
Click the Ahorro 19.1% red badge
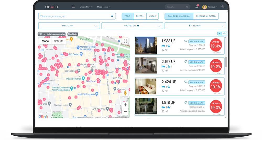(216, 86)
